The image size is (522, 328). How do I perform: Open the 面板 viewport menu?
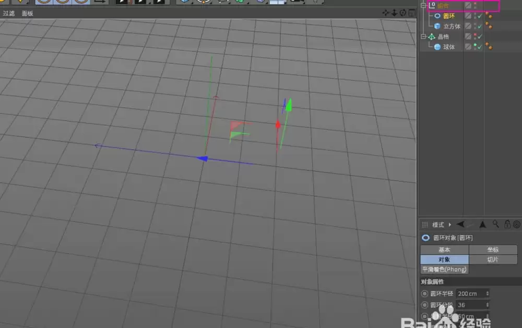[27, 13]
